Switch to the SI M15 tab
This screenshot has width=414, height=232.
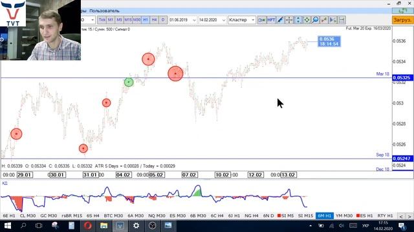[305, 216]
